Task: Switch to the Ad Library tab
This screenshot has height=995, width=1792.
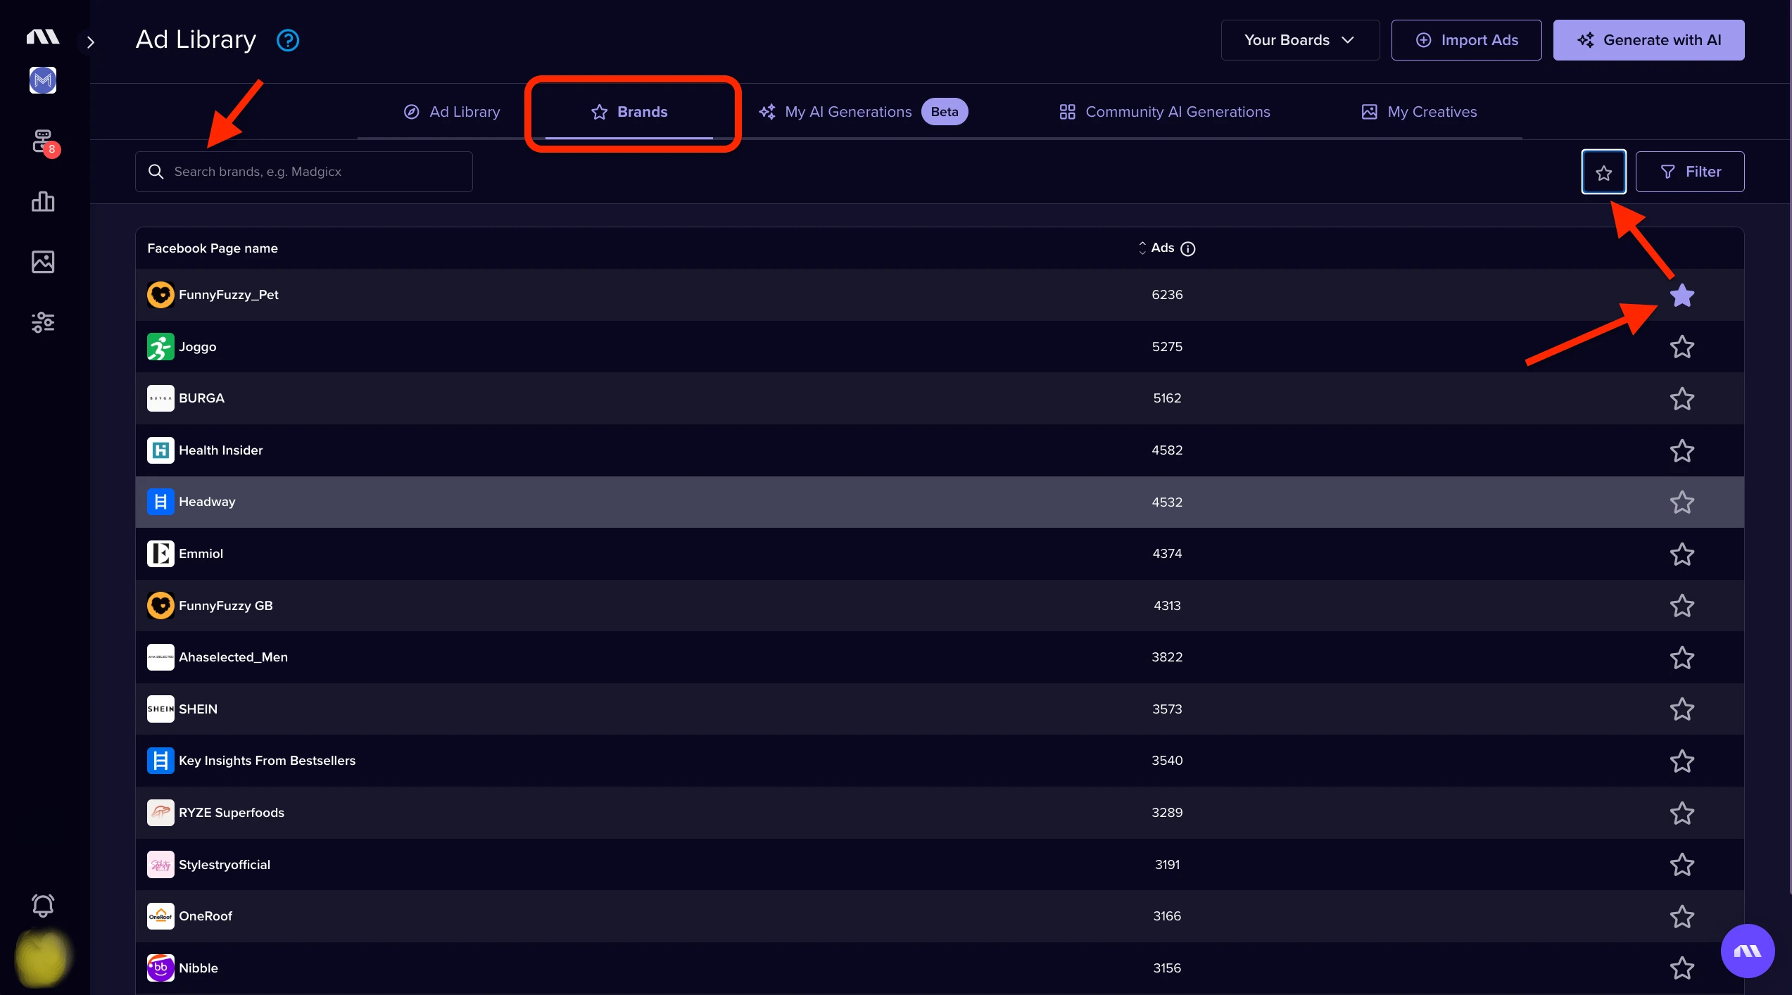Action: click(451, 112)
